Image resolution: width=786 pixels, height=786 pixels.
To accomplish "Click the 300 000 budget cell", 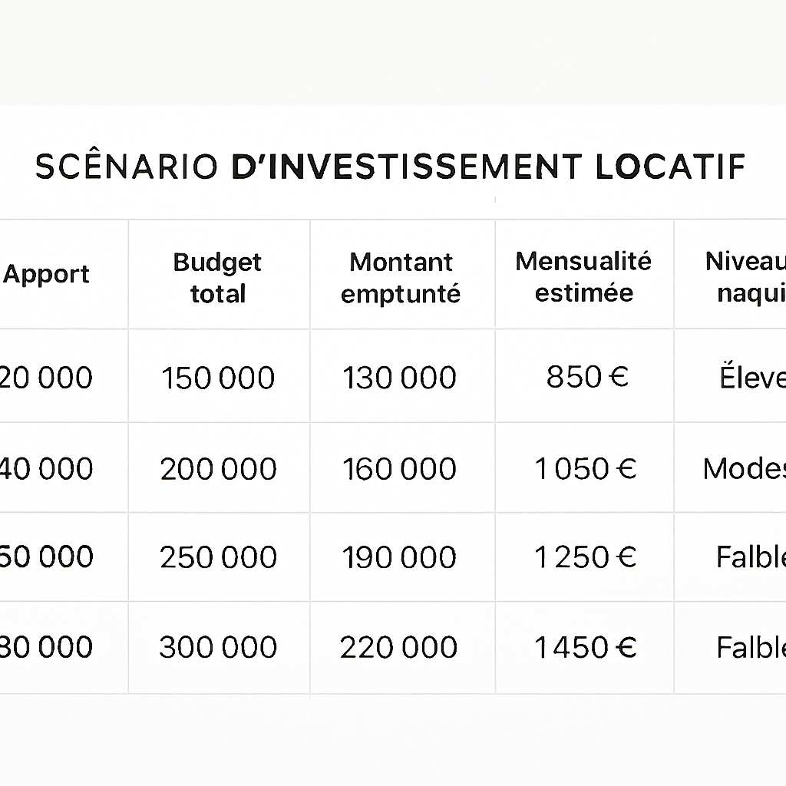I will click(219, 648).
